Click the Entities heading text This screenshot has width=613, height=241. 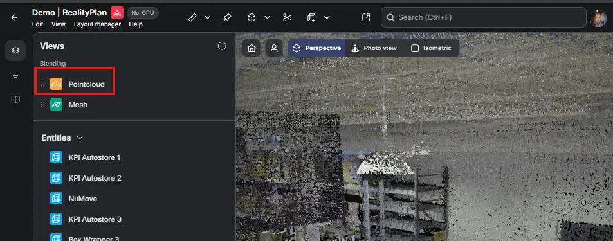coord(57,138)
